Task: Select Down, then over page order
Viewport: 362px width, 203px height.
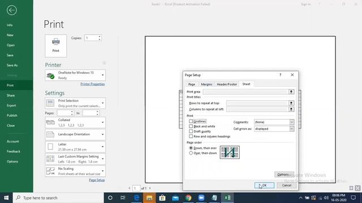Action: pyautogui.click(x=191, y=148)
